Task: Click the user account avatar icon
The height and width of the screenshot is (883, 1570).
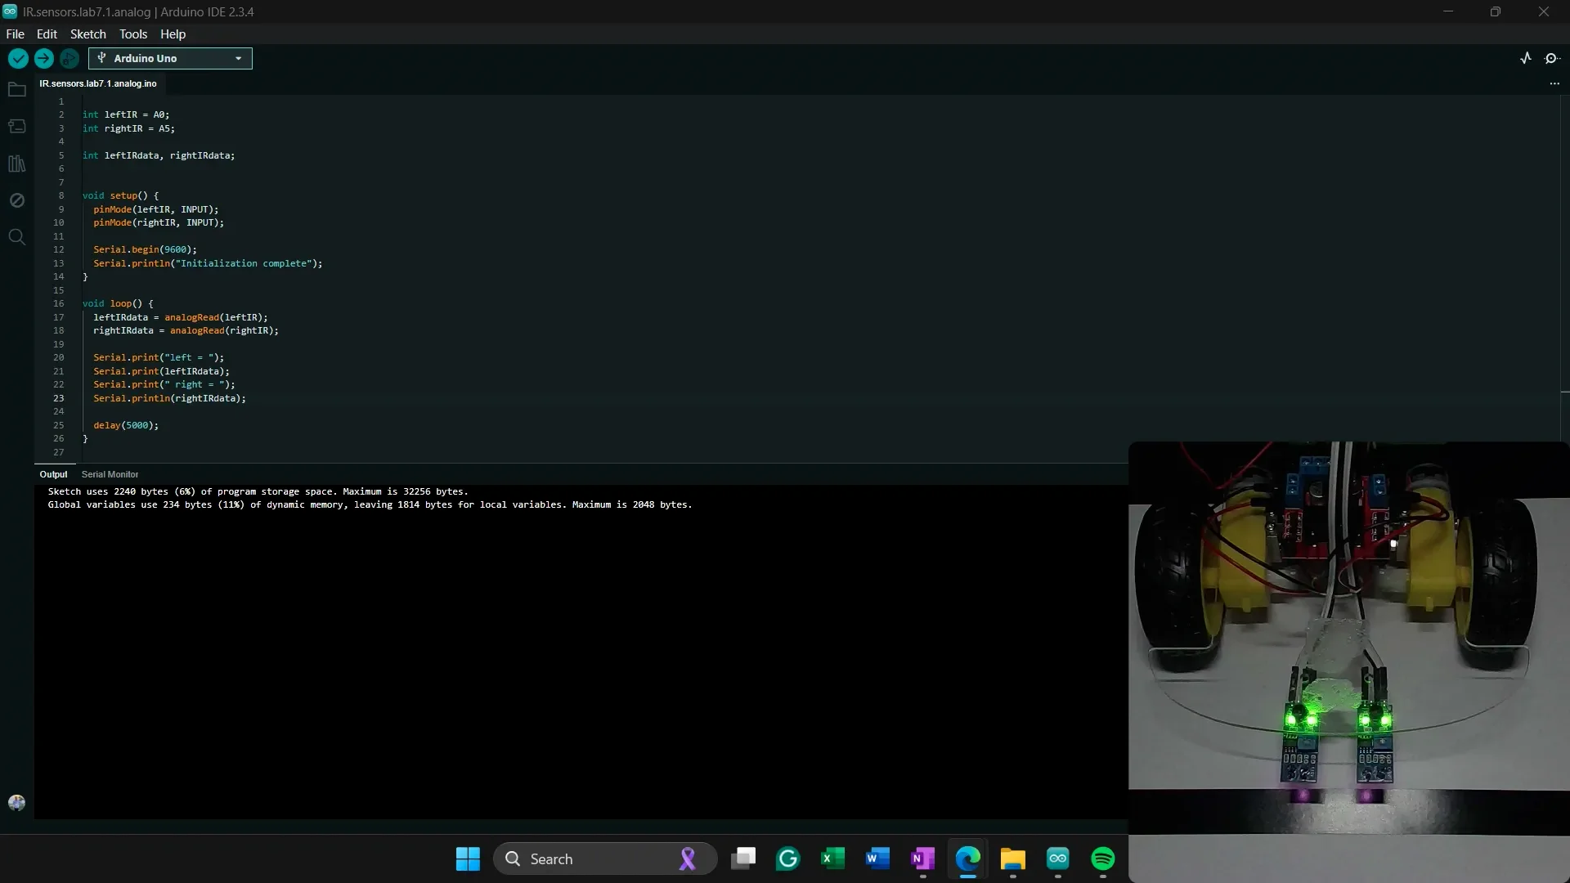Action: (x=16, y=803)
